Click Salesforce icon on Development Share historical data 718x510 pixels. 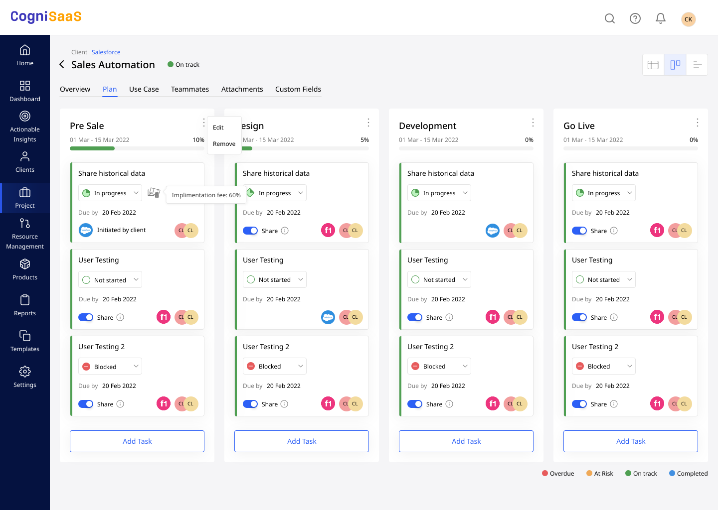493,231
